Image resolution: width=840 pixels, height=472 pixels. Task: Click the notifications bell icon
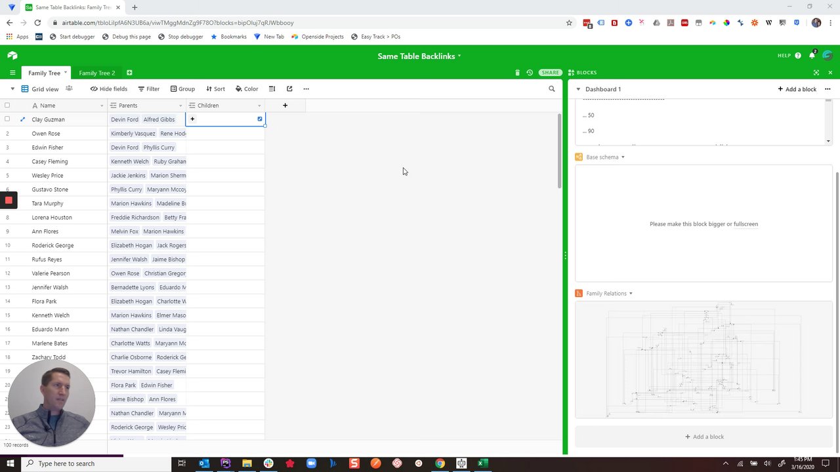(812, 56)
